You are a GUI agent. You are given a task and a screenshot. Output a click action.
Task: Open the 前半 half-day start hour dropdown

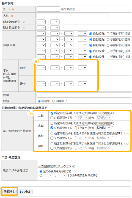(x=41, y=68)
